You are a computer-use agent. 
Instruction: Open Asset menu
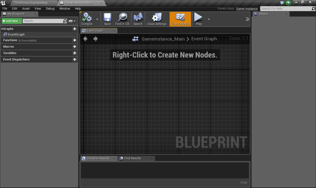(26, 8)
